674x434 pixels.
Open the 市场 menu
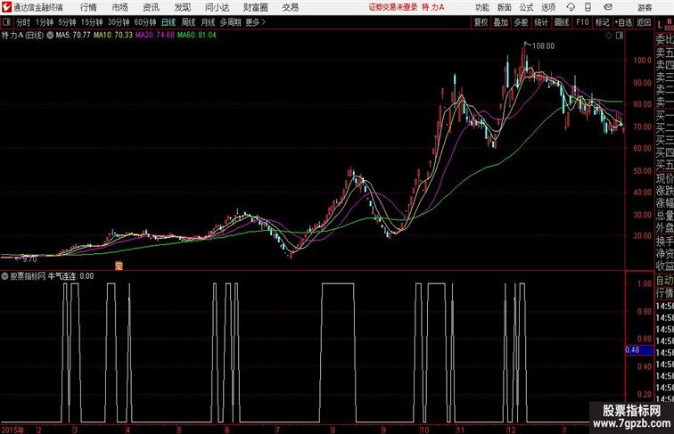119,7
